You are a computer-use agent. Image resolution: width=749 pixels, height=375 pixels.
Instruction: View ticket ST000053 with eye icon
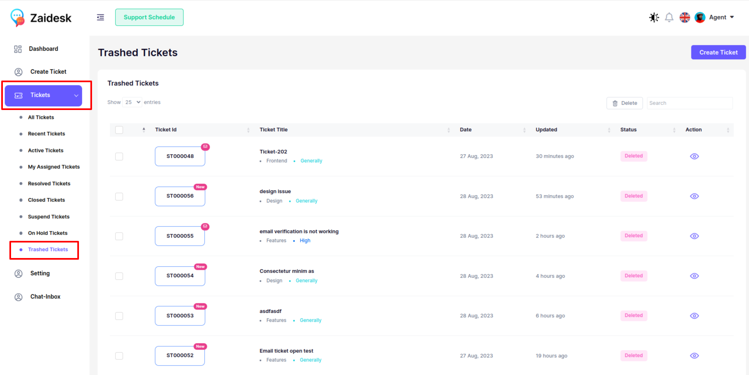(694, 316)
